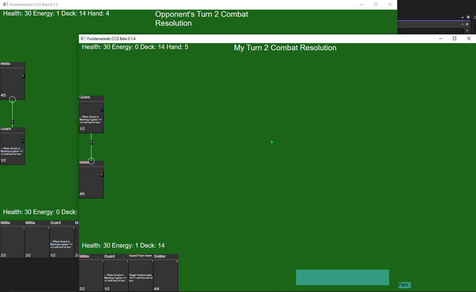Select the leftmost Militia in the background window's hand

coord(12,239)
